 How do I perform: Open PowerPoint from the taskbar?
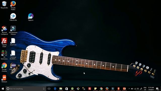124,89
